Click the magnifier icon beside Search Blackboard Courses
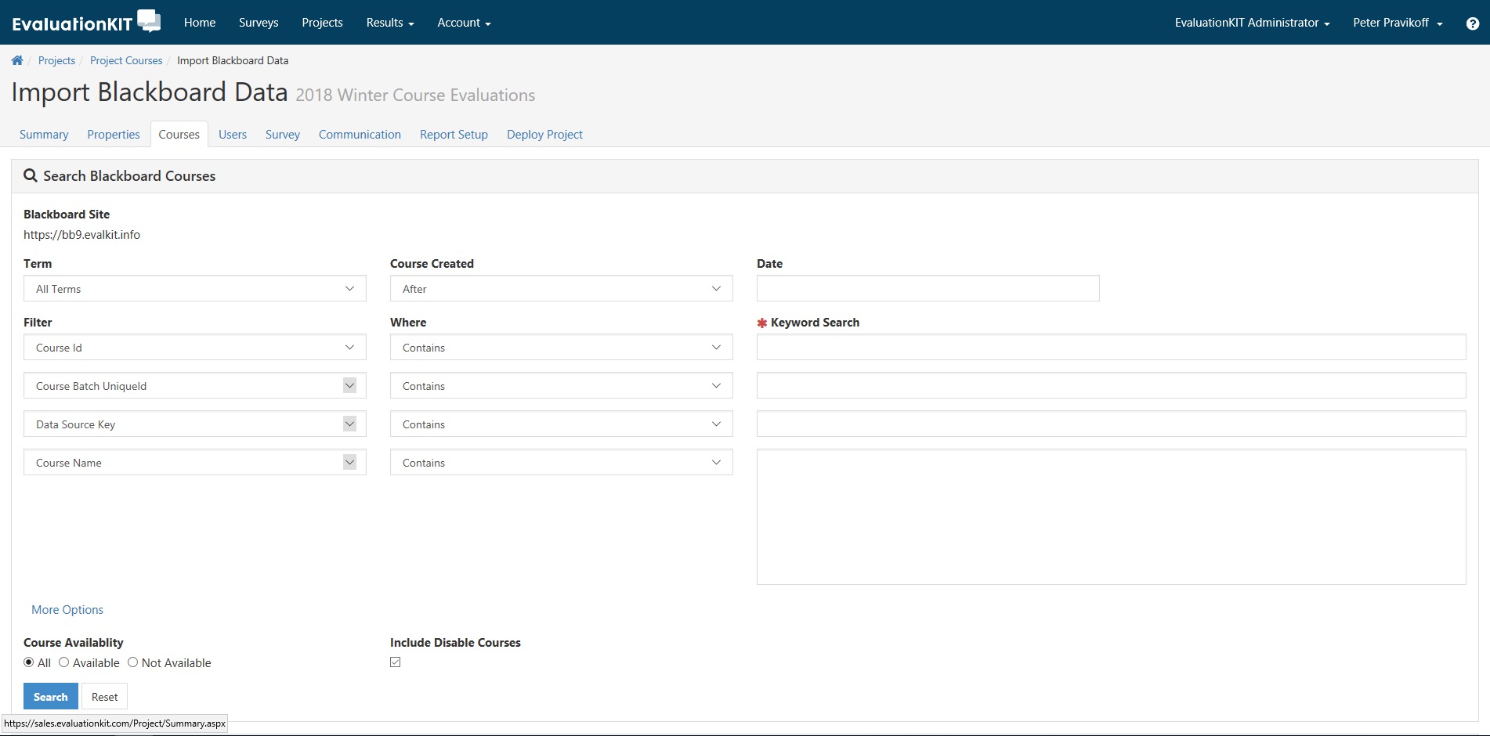The height and width of the screenshot is (736, 1490). click(31, 176)
